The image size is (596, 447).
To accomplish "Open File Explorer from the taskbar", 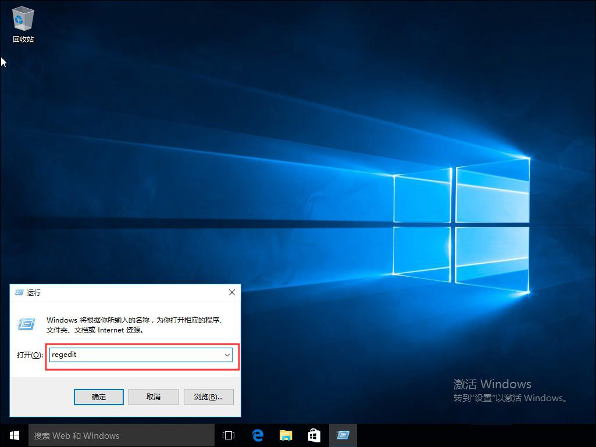I will coord(285,435).
